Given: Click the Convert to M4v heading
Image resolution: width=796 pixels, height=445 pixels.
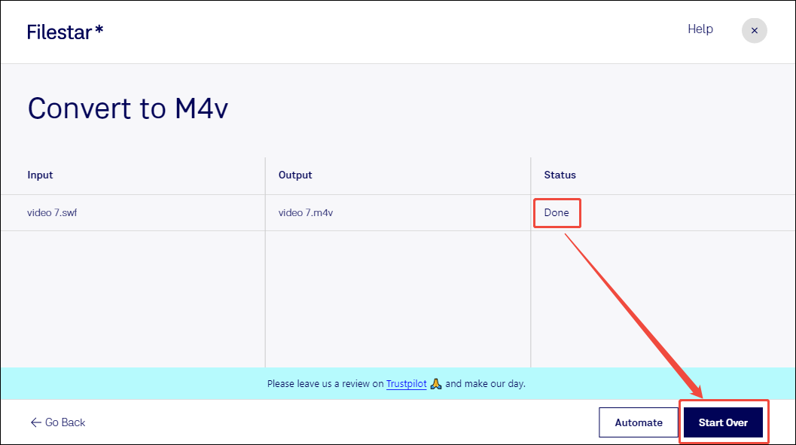Looking at the screenshot, I should pyautogui.click(x=128, y=108).
